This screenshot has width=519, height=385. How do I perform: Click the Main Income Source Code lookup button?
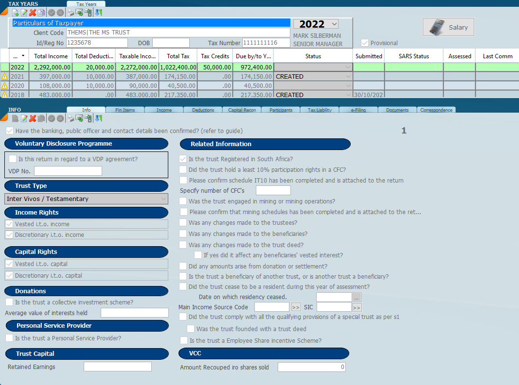click(296, 307)
